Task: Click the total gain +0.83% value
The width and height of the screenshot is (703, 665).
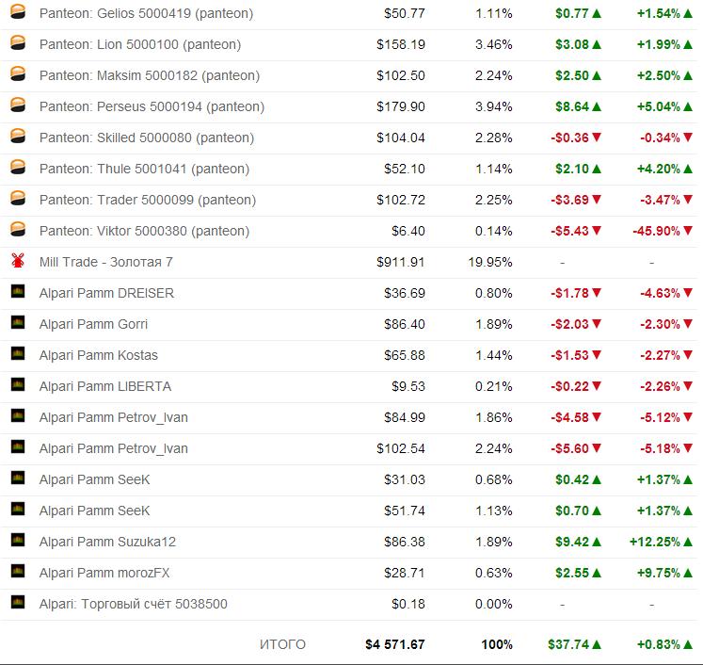Action: (x=658, y=644)
